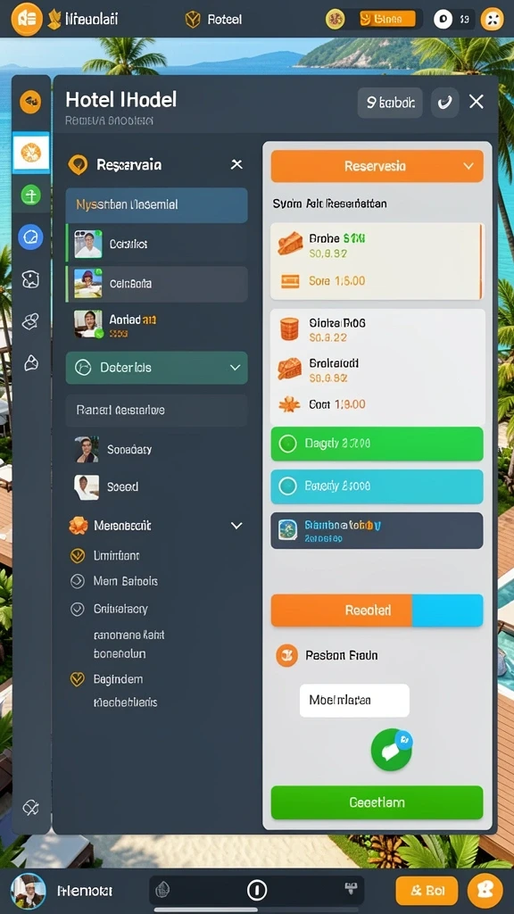Click the checkmark button in panel header

tap(444, 103)
